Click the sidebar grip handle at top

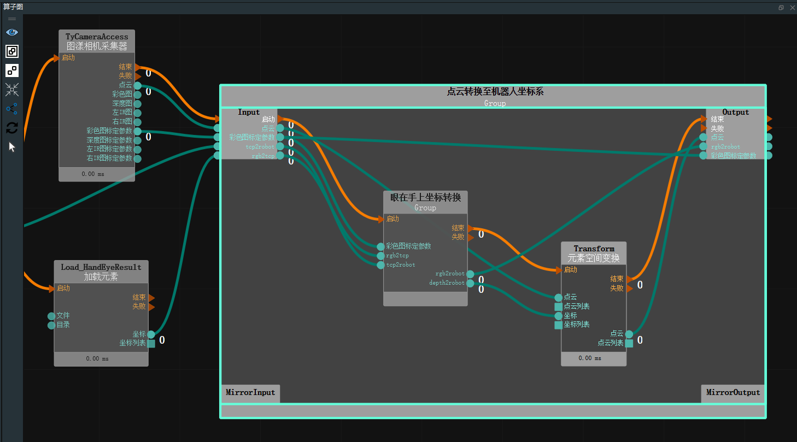(12, 19)
